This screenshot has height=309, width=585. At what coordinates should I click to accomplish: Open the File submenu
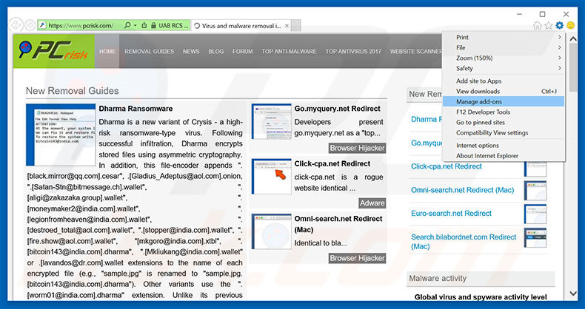coord(504,47)
